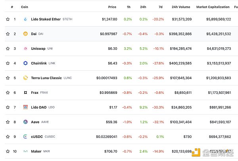Click the Terra Luna Classic logo
This screenshot has height=161, width=238.
25,78
